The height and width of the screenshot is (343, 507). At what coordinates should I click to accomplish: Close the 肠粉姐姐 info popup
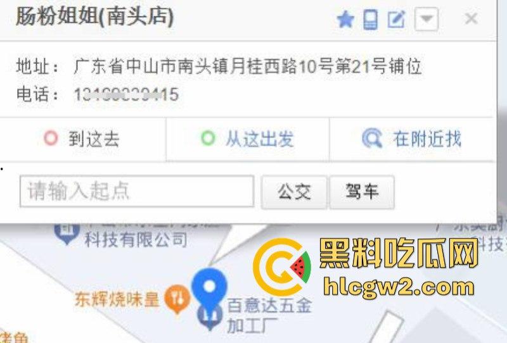click(x=471, y=18)
